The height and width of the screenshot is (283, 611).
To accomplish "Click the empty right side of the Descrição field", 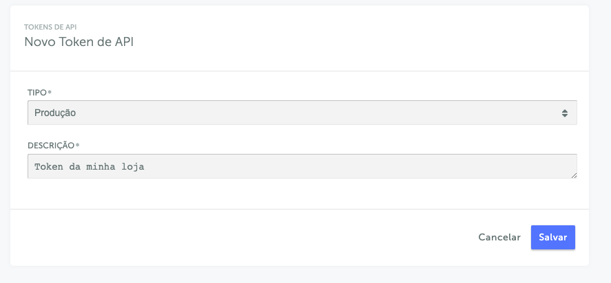I will tap(413, 166).
